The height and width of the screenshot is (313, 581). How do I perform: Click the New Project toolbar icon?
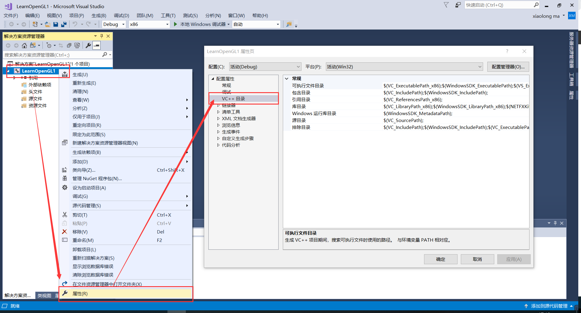click(35, 24)
